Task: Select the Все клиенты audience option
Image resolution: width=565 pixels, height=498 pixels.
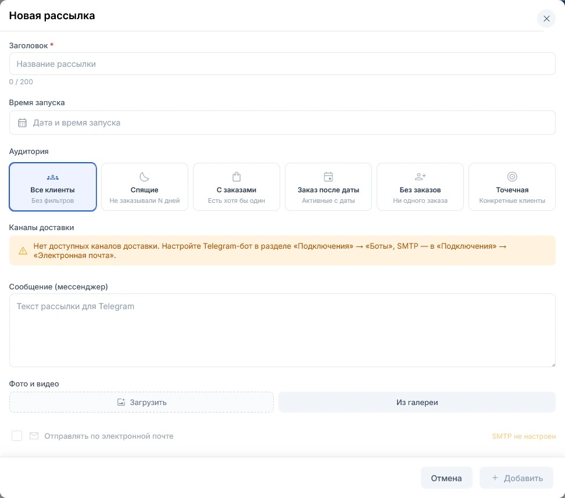Action: click(x=53, y=187)
